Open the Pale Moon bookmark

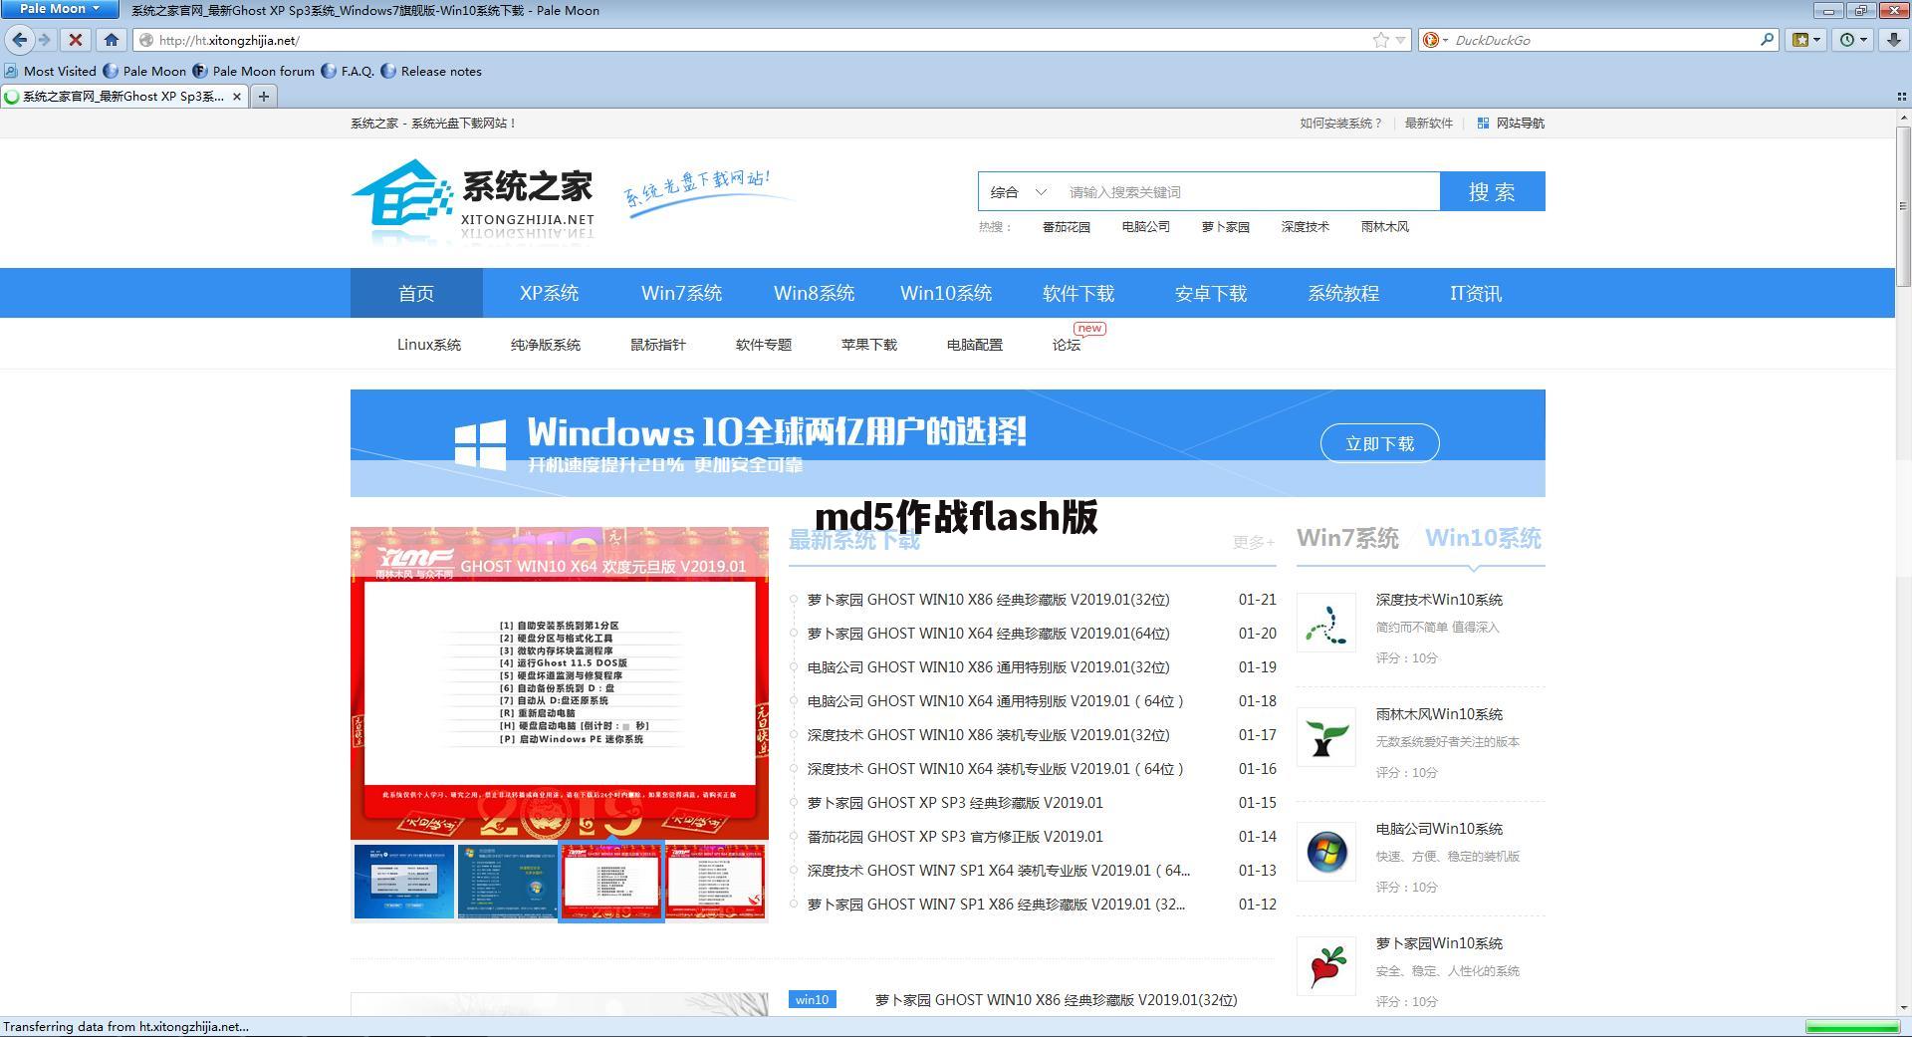coord(145,71)
